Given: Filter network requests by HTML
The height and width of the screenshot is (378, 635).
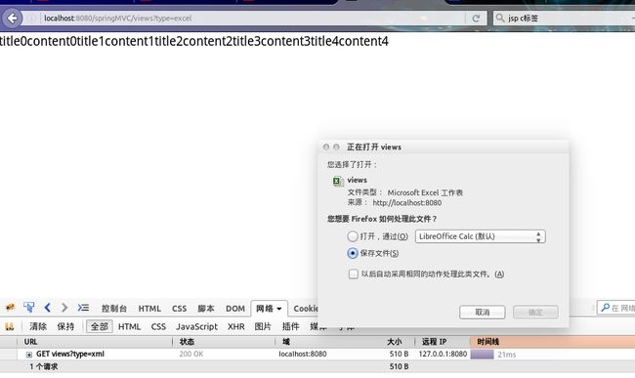Looking at the screenshot, I should click(129, 326).
